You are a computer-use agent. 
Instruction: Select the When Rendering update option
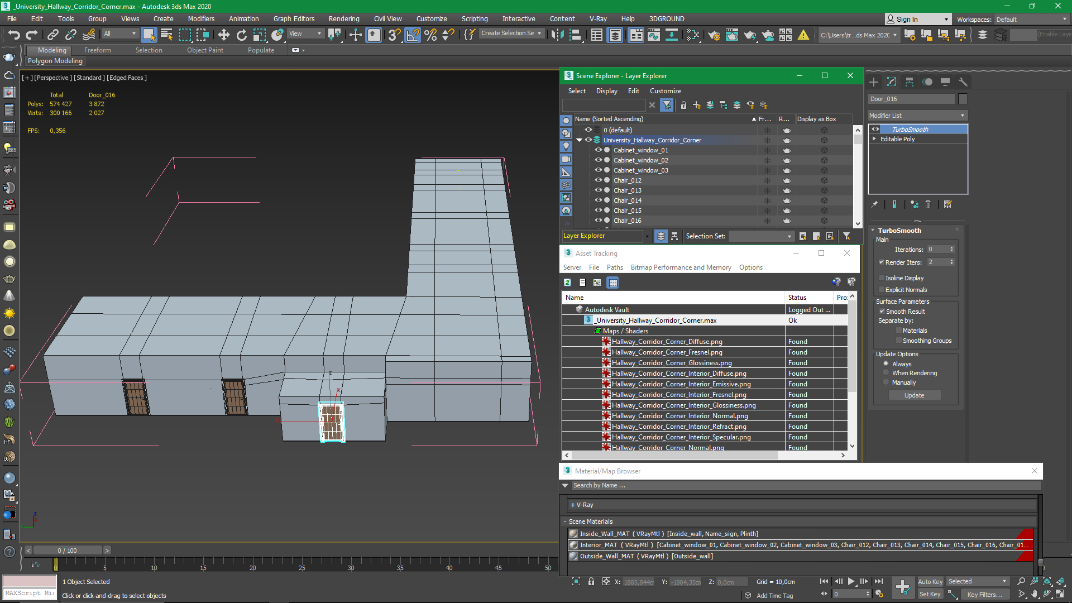[886, 373]
